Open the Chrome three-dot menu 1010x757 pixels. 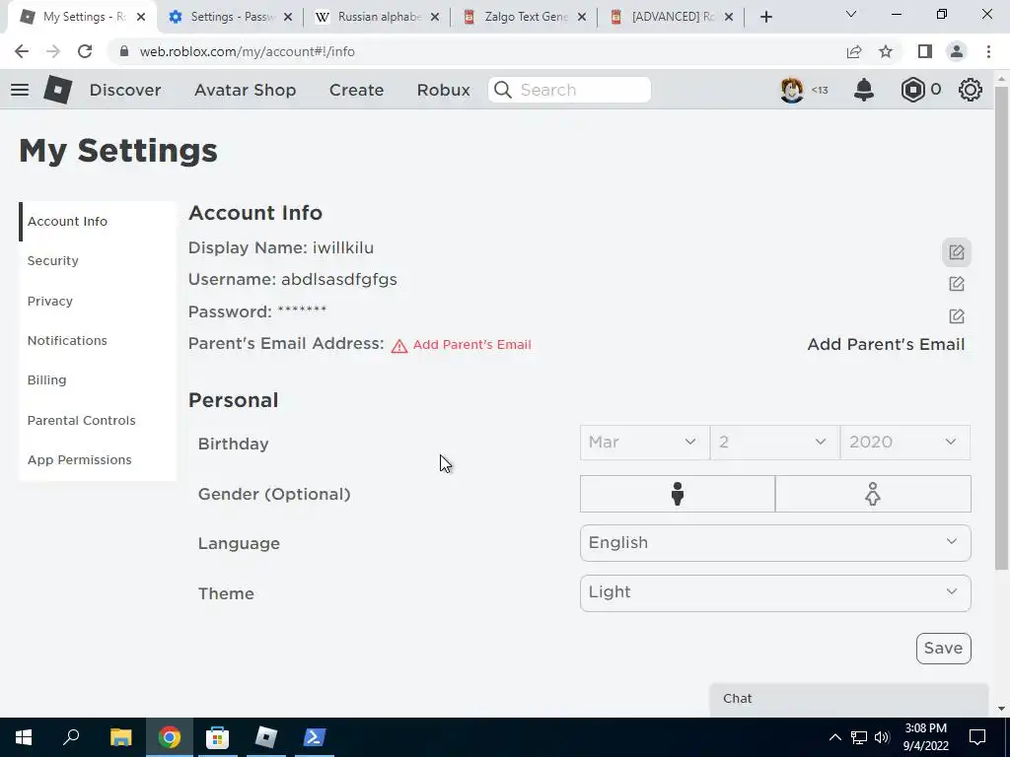coord(988,51)
